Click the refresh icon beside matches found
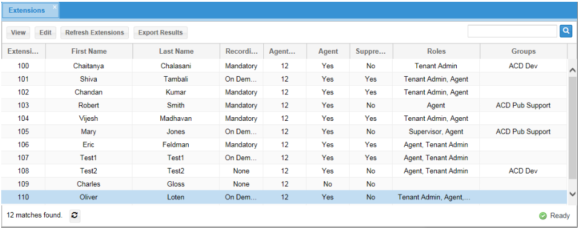The width and height of the screenshot is (579, 229). tap(74, 215)
